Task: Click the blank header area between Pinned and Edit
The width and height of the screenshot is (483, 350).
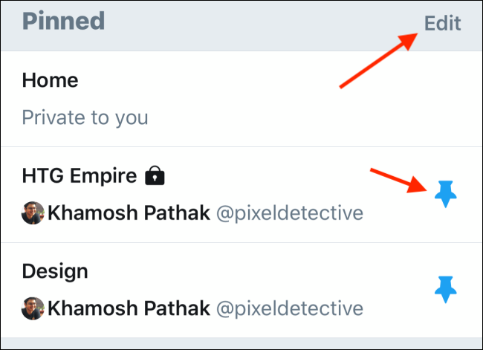Action: pyautogui.click(x=260, y=22)
